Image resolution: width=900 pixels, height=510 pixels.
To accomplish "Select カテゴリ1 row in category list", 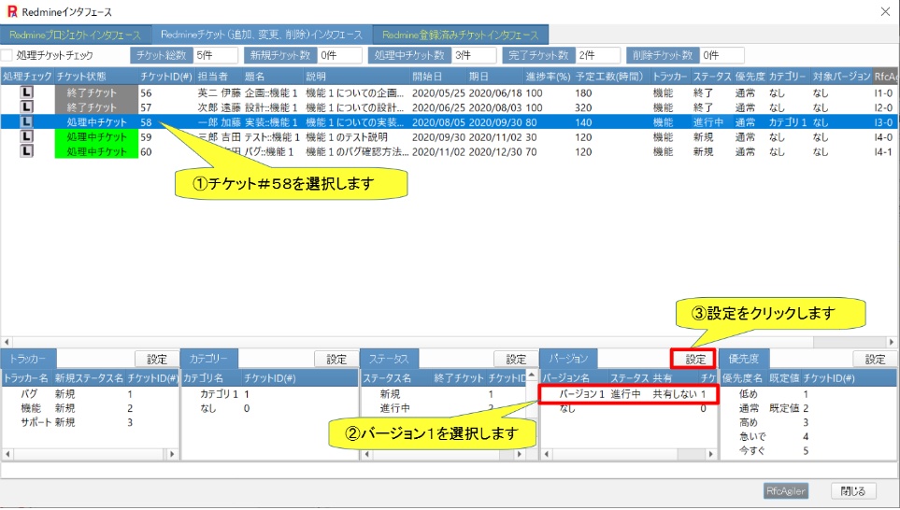I will (269, 394).
